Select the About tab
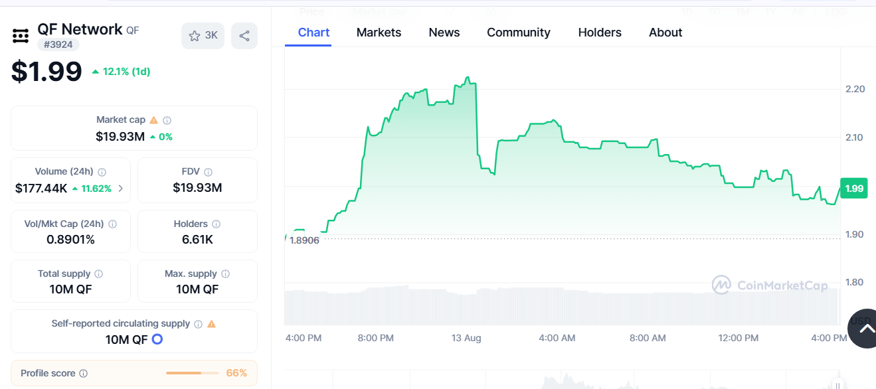 pos(665,33)
